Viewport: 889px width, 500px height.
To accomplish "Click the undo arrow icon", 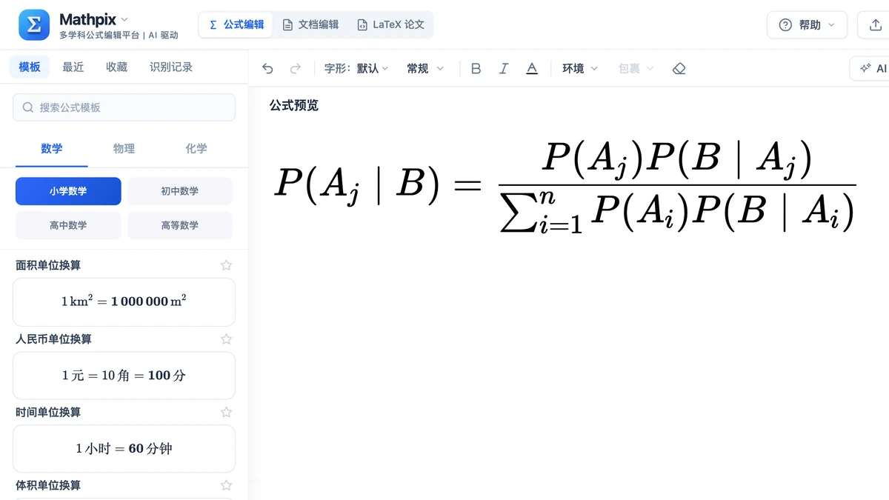I will (x=267, y=68).
